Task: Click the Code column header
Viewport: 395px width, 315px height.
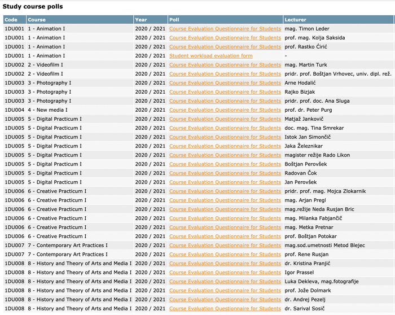Action: click(x=15, y=20)
